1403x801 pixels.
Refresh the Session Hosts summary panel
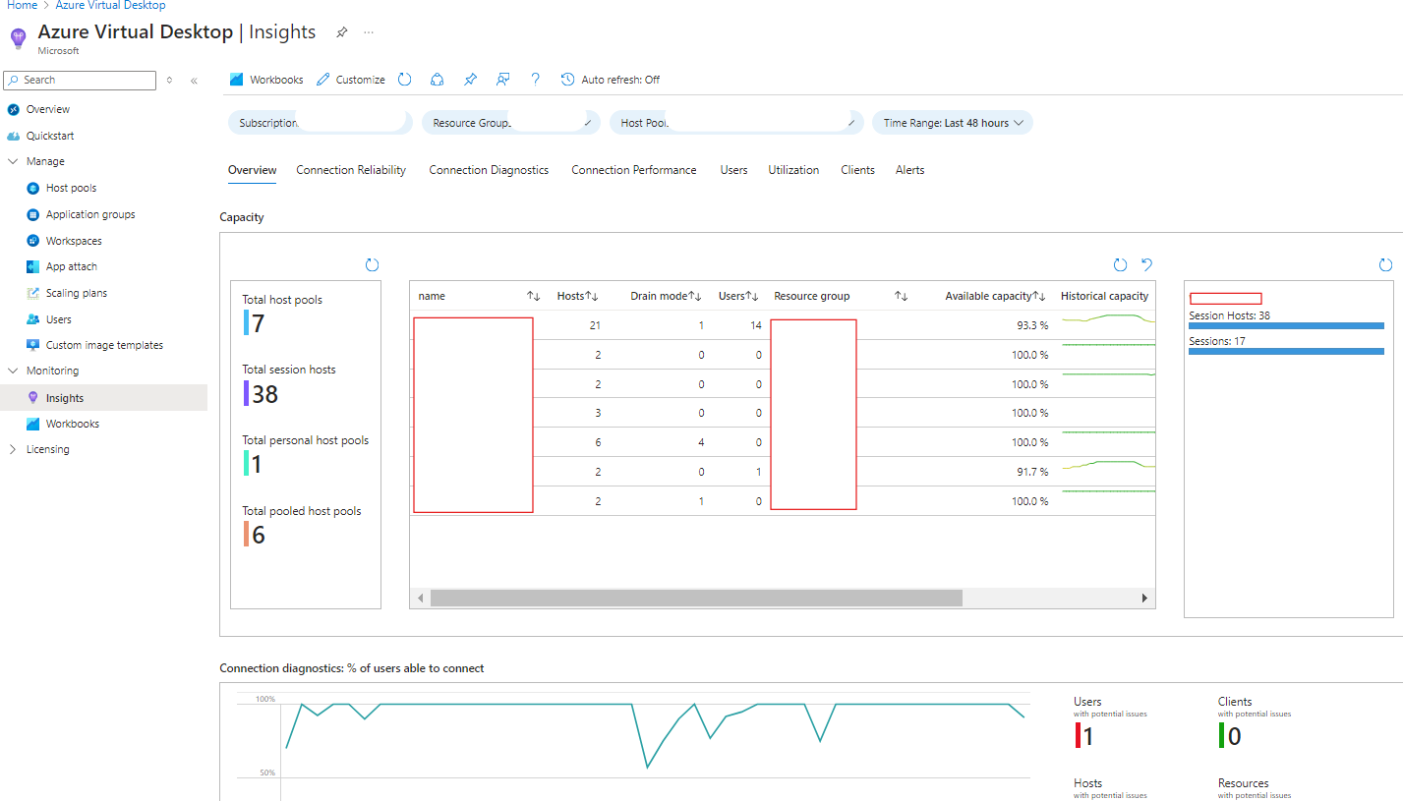1385,264
